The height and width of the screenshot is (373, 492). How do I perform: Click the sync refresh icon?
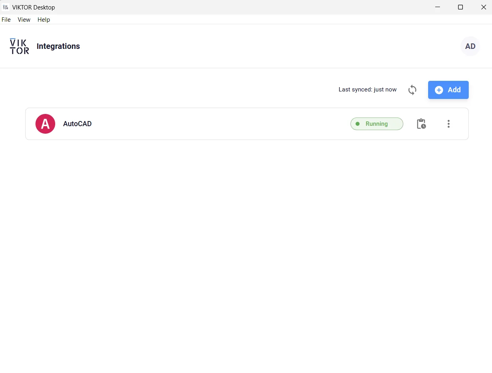tap(412, 90)
